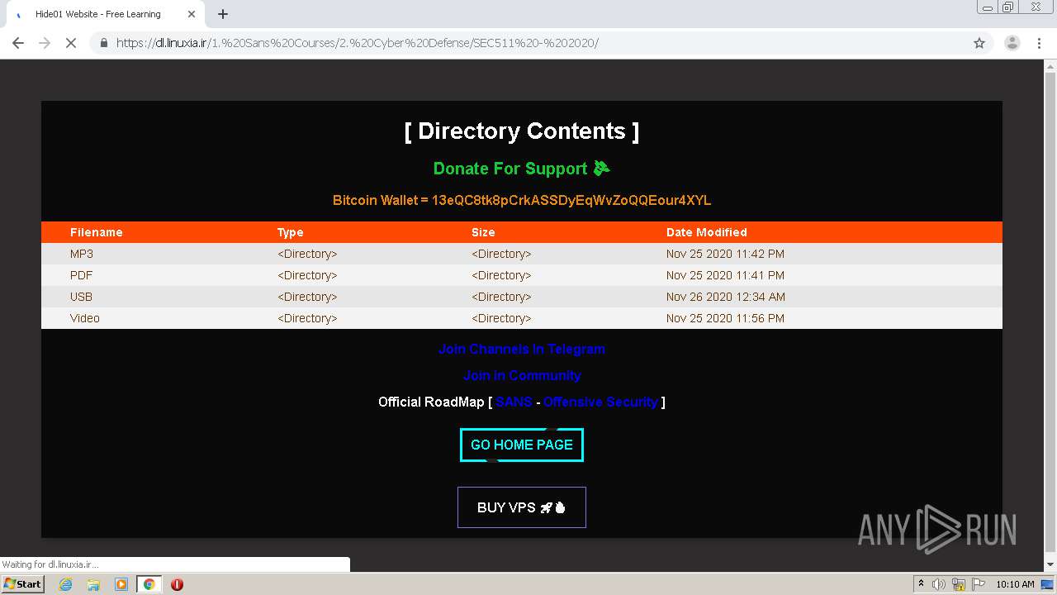Select the Bitcoin wallet address text

tap(571, 200)
